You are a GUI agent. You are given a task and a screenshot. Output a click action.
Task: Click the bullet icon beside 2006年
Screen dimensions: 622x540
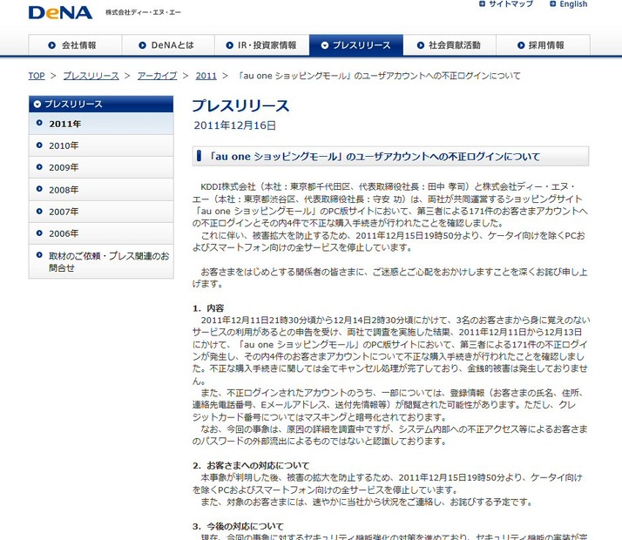[x=39, y=233]
